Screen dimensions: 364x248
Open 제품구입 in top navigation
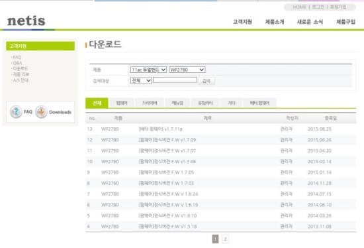coord(345,22)
